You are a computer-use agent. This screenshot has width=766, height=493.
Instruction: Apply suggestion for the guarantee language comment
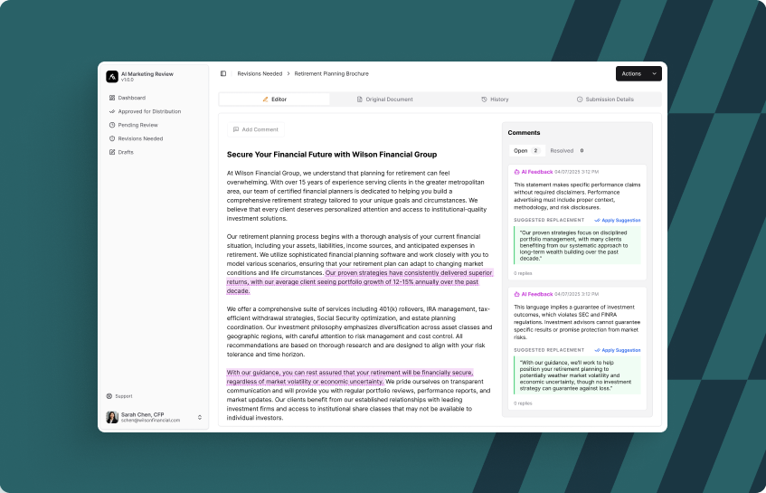pyautogui.click(x=618, y=350)
